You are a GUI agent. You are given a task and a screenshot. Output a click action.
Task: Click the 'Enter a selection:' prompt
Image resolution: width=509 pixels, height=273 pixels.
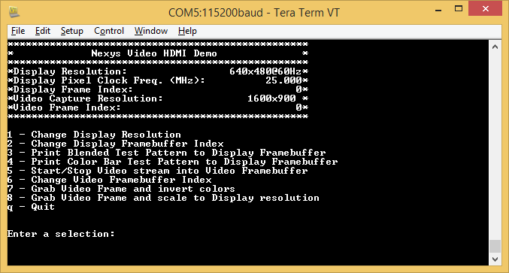tap(61, 234)
